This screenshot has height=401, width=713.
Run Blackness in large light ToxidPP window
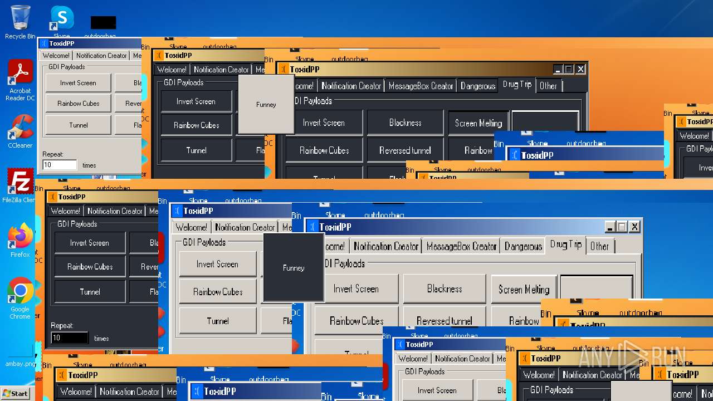coord(445,288)
